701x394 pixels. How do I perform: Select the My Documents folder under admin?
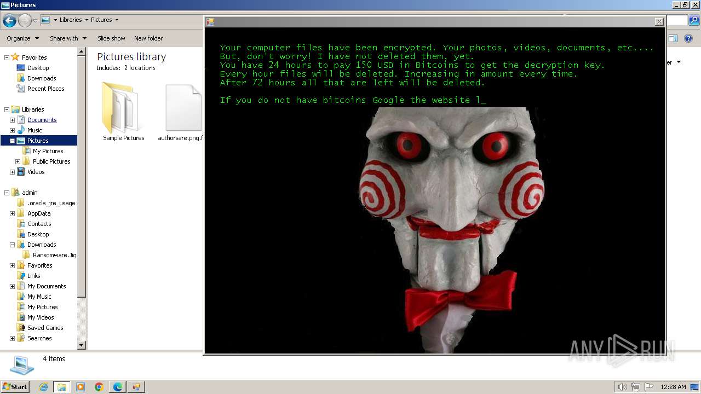47,286
